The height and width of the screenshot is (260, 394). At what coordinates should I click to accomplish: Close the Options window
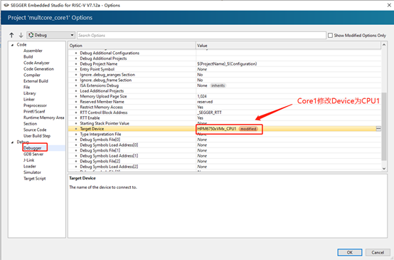coord(389,5)
